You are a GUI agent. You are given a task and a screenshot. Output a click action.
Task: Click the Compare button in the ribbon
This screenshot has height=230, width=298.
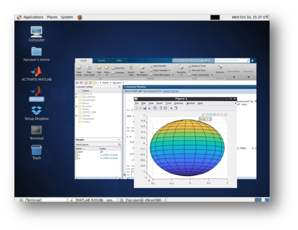click(x=118, y=72)
